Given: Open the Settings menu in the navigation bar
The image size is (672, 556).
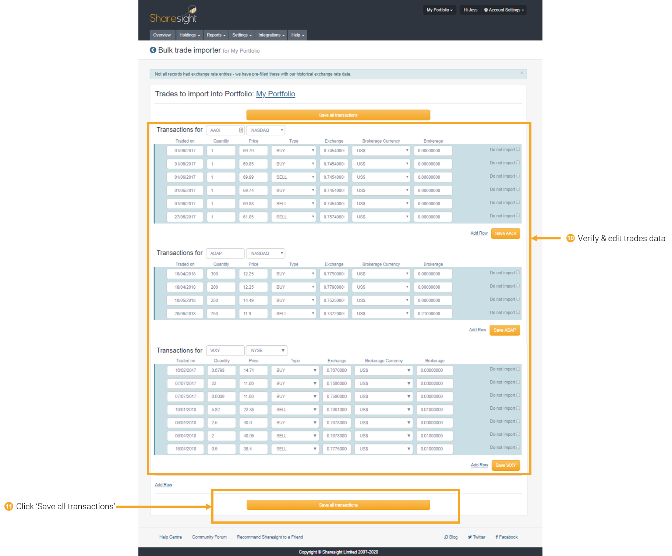Looking at the screenshot, I should (x=242, y=35).
